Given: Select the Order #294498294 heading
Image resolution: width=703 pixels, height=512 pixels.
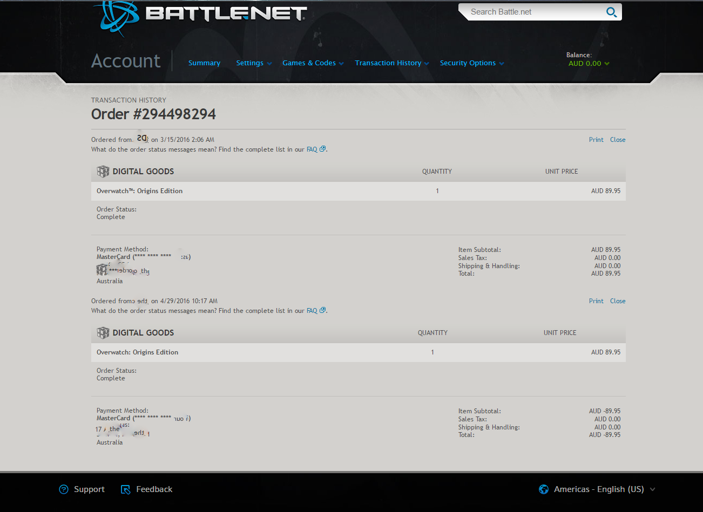Looking at the screenshot, I should (153, 114).
